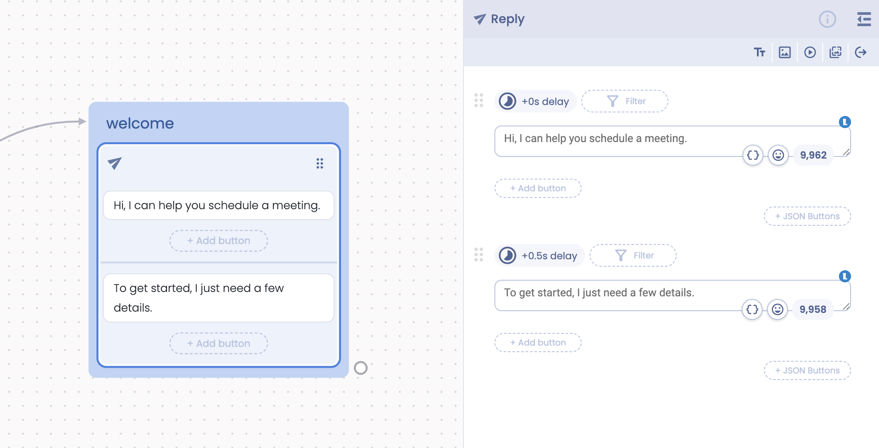Edit the 'To get started' text field
The height and width of the screenshot is (448, 879).
[x=610, y=293]
